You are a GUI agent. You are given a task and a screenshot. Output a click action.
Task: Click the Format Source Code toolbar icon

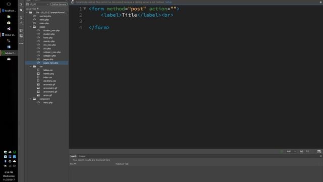point(21,23)
